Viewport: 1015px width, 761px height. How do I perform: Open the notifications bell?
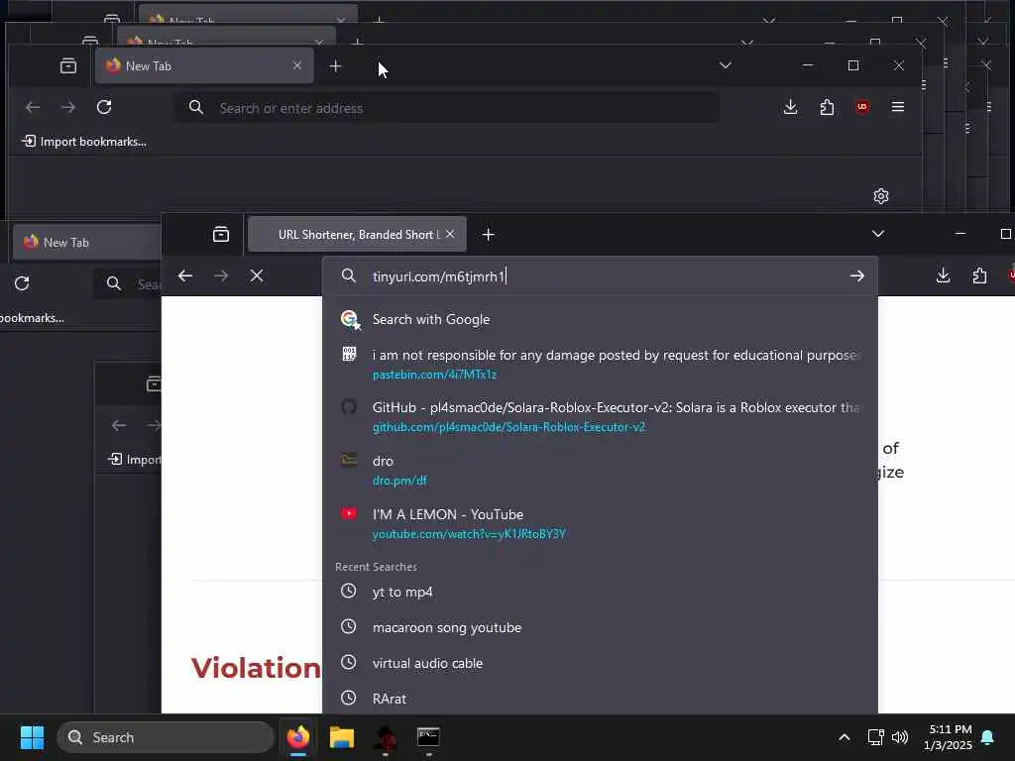pos(988,737)
